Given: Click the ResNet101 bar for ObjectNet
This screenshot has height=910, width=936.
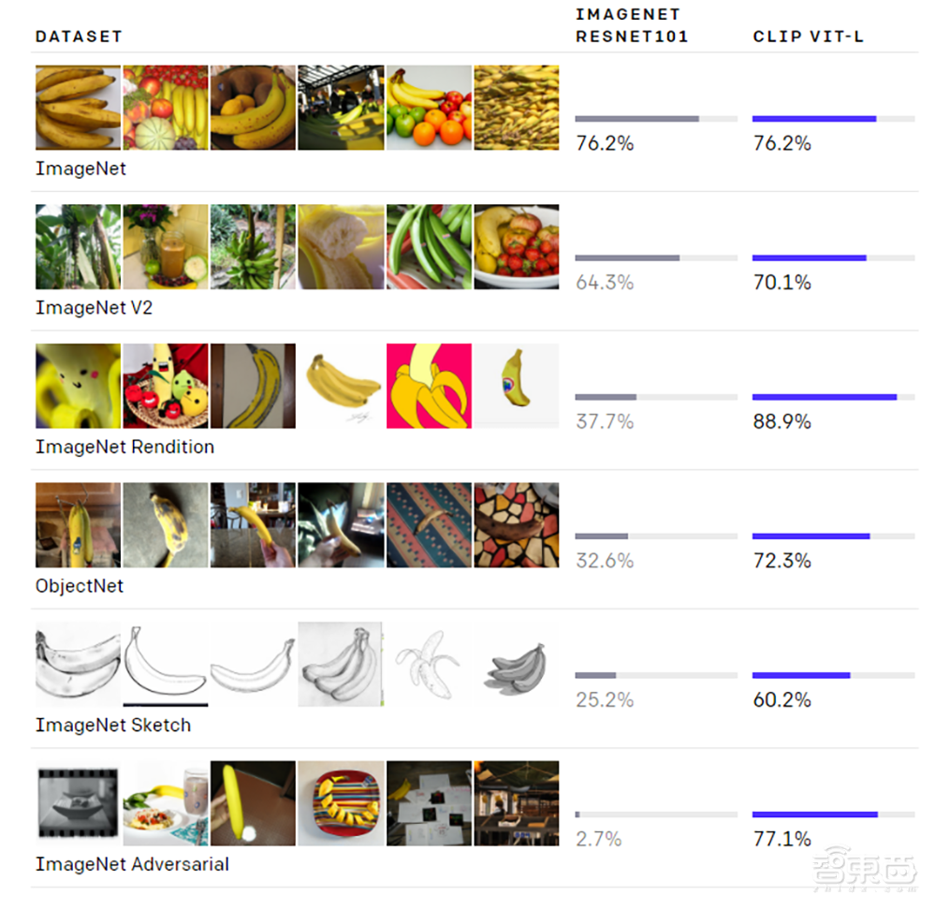Looking at the screenshot, I should (x=655, y=536).
